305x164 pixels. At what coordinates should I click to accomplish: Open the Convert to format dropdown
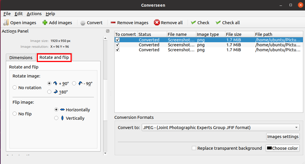click(220, 128)
